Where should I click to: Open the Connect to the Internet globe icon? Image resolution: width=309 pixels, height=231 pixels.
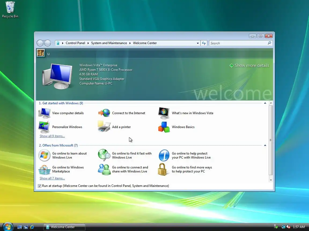tap(104, 113)
